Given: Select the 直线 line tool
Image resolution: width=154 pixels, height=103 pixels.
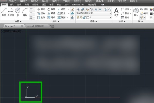Looking at the screenshot, I should [4, 12].
